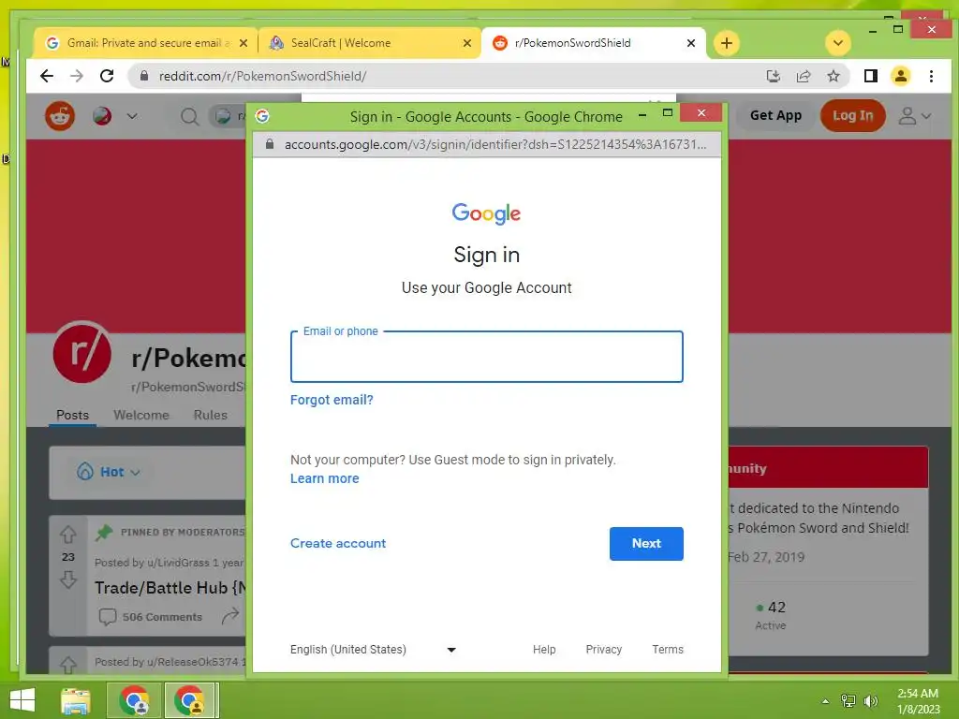Open the taskbar clock showing 2:54 AM
Image resolution: width=959 pixels, height=719 pixels.
pyautogui.click(x=918, y=701)
